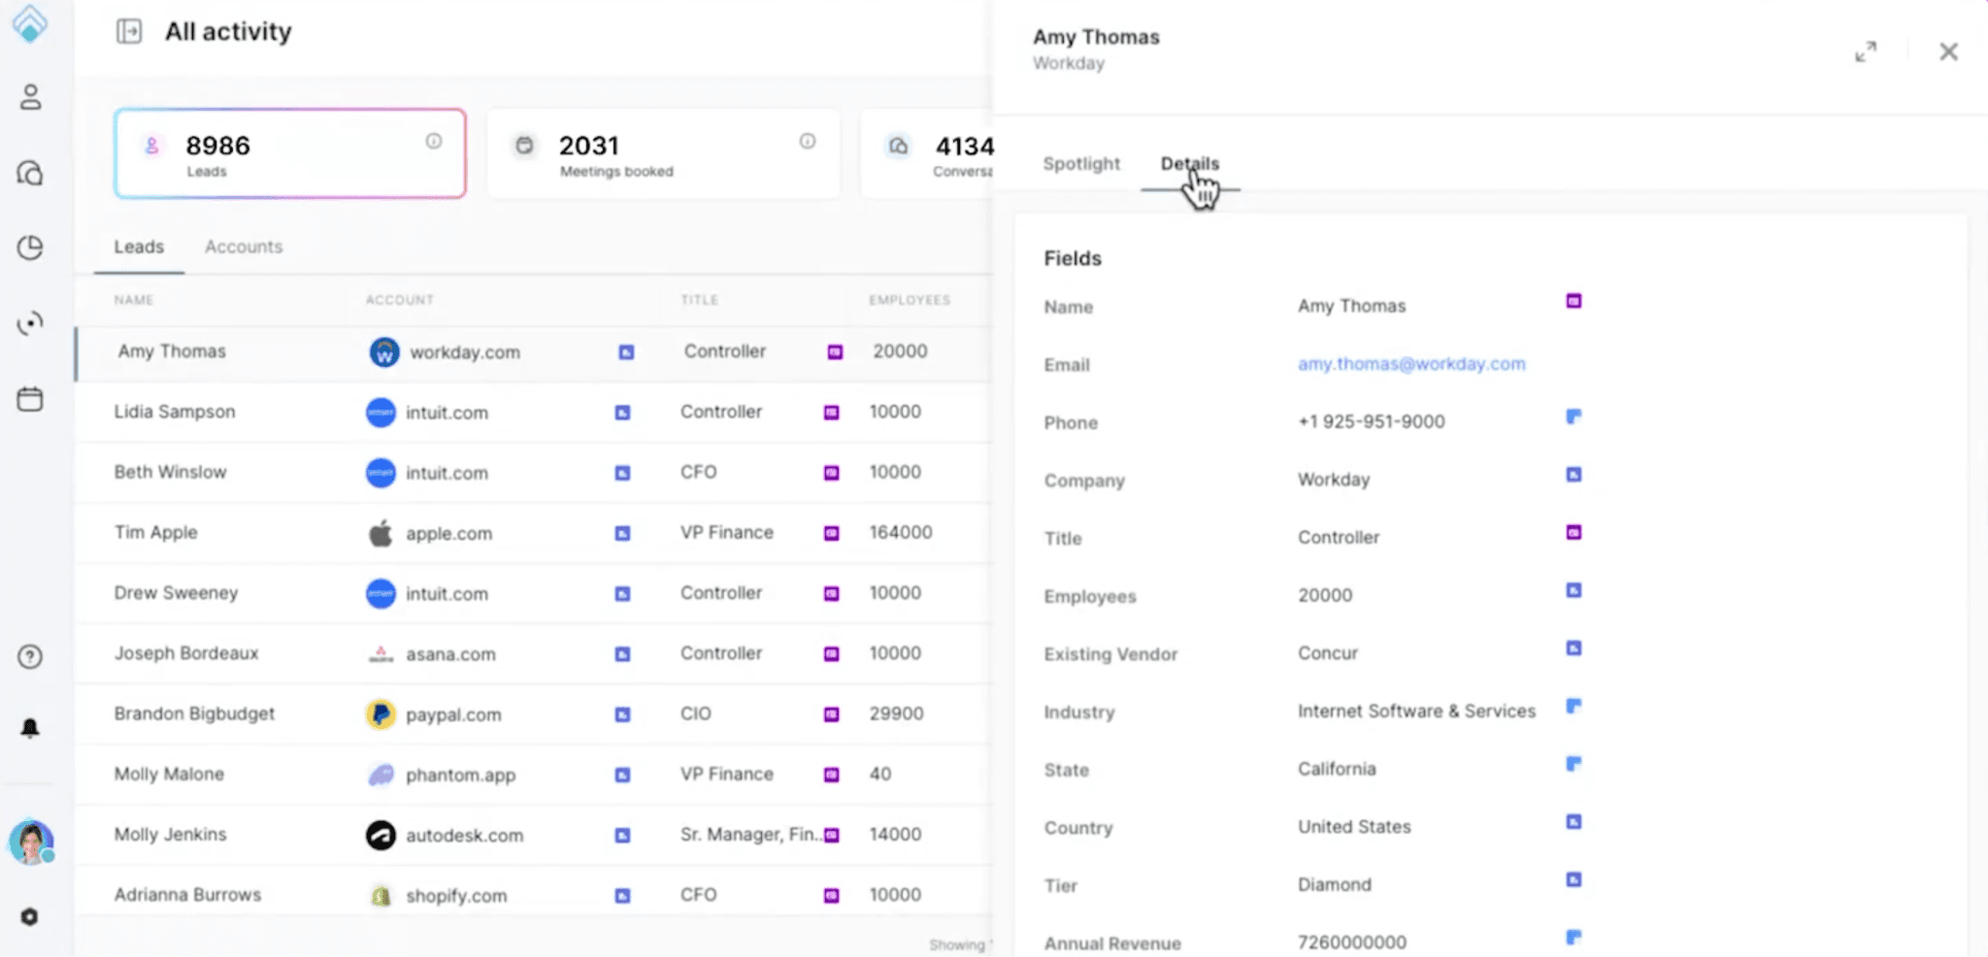Open the Amy Thomas lead row
The height and width of the screenshot is (957, 1988).
(x=534, y=352)
